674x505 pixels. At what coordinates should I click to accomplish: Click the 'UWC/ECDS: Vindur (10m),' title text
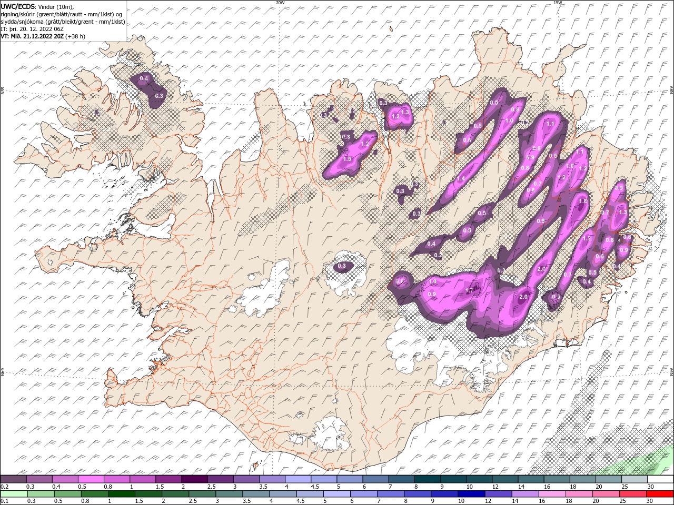point(37,6)
